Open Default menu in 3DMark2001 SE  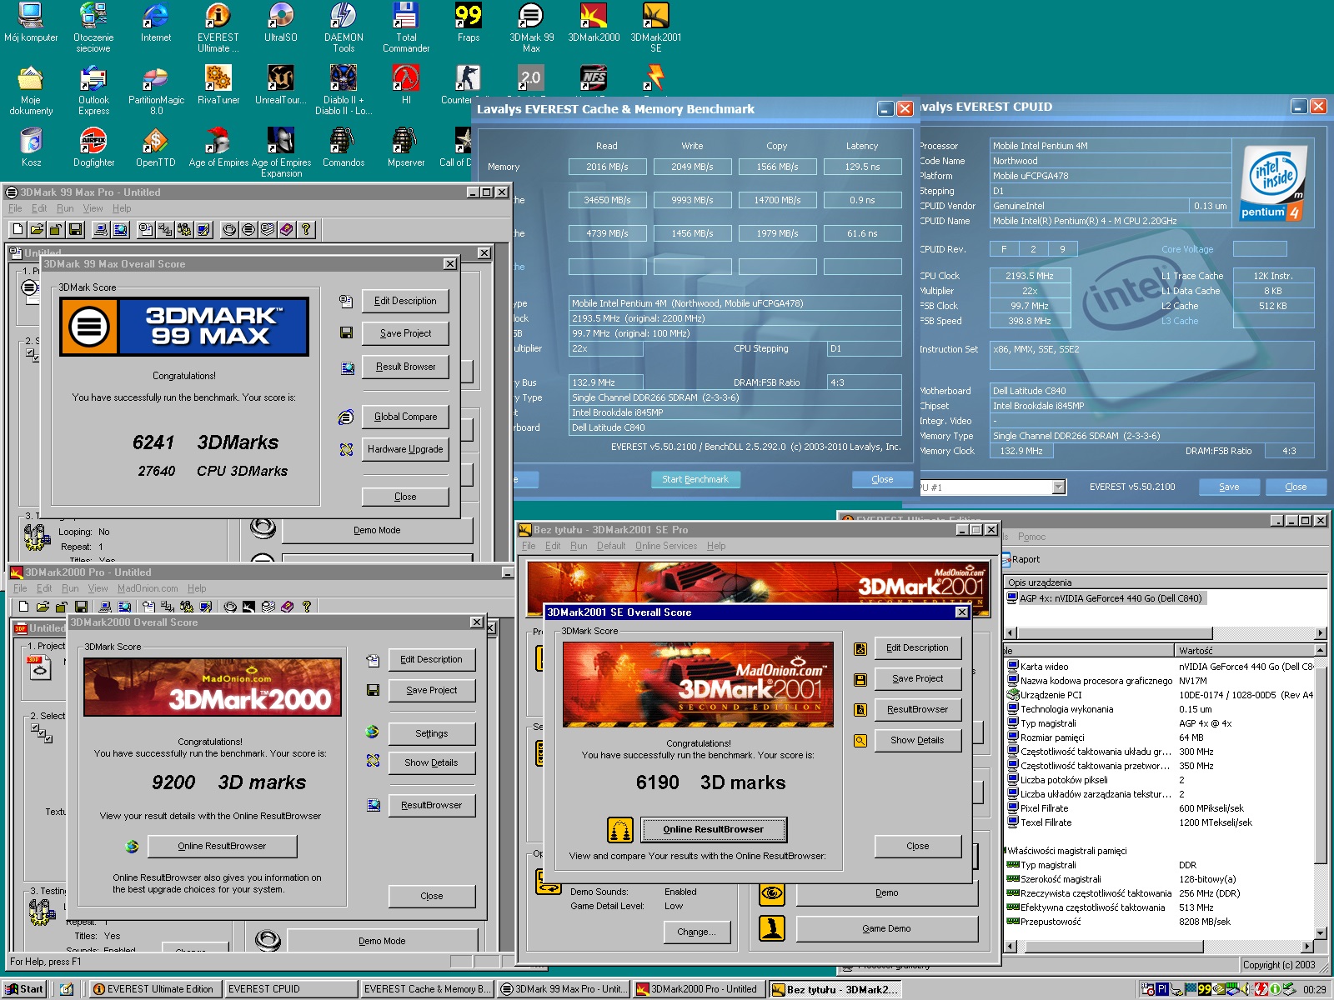coord(611,546)
